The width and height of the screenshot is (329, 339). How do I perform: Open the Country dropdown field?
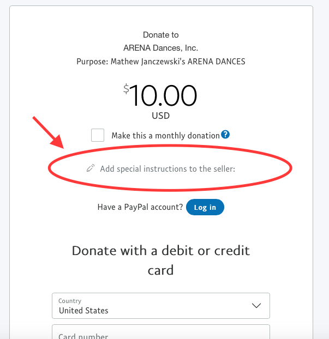(x=161, y=306)
